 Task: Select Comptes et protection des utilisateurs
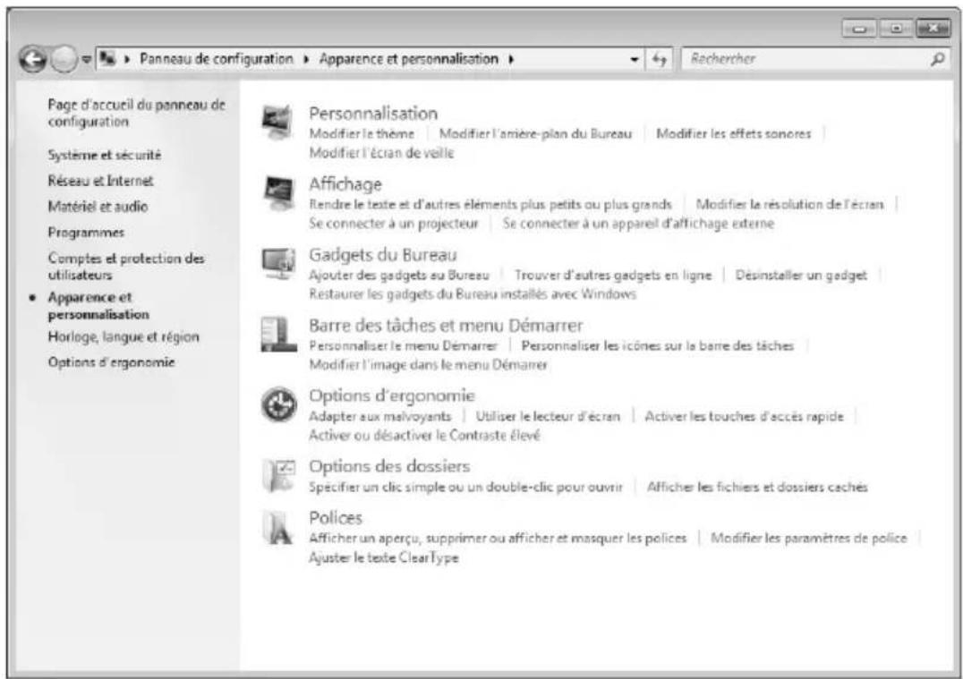(126, 267)
